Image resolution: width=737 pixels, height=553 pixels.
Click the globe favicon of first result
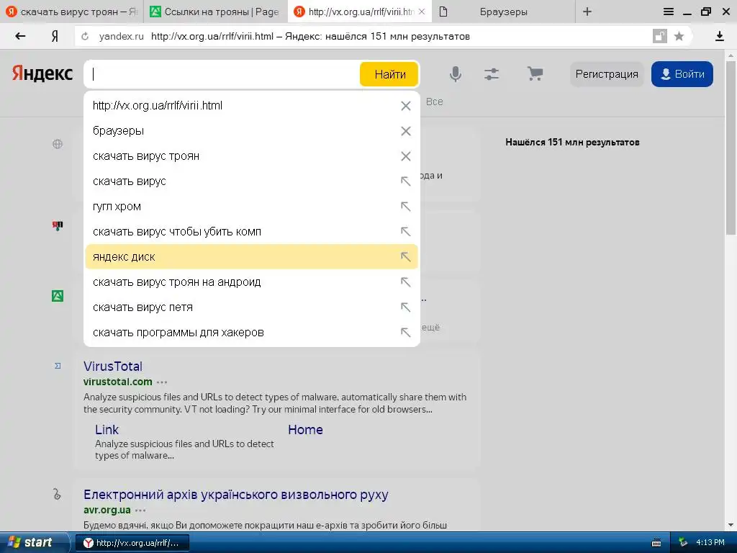coord(58,144)
